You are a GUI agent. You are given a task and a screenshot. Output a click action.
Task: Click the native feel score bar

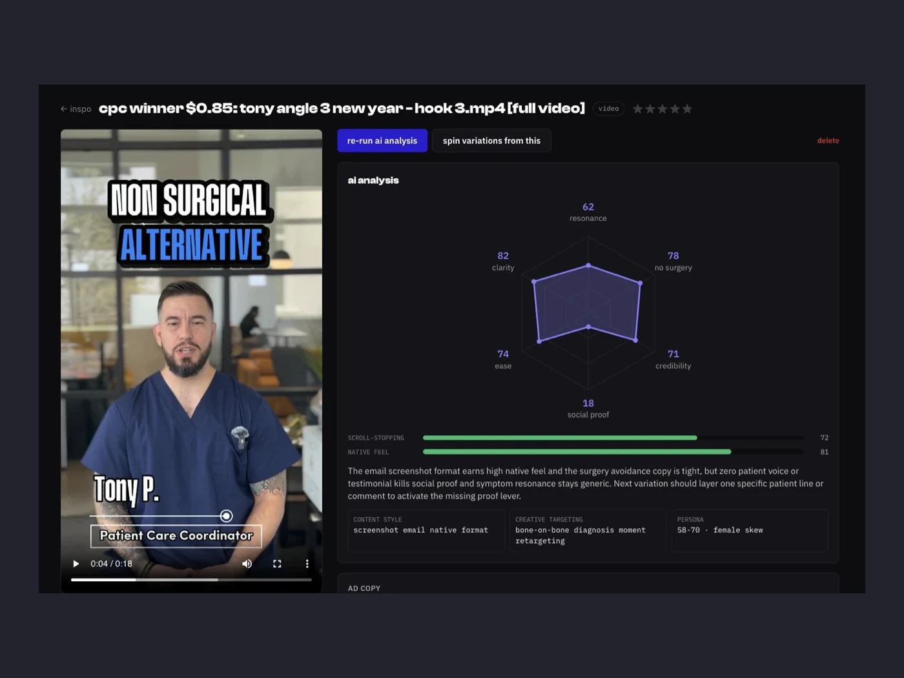[613, 452]
